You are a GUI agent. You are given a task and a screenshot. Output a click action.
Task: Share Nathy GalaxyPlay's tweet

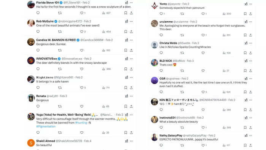click(250, 145)
